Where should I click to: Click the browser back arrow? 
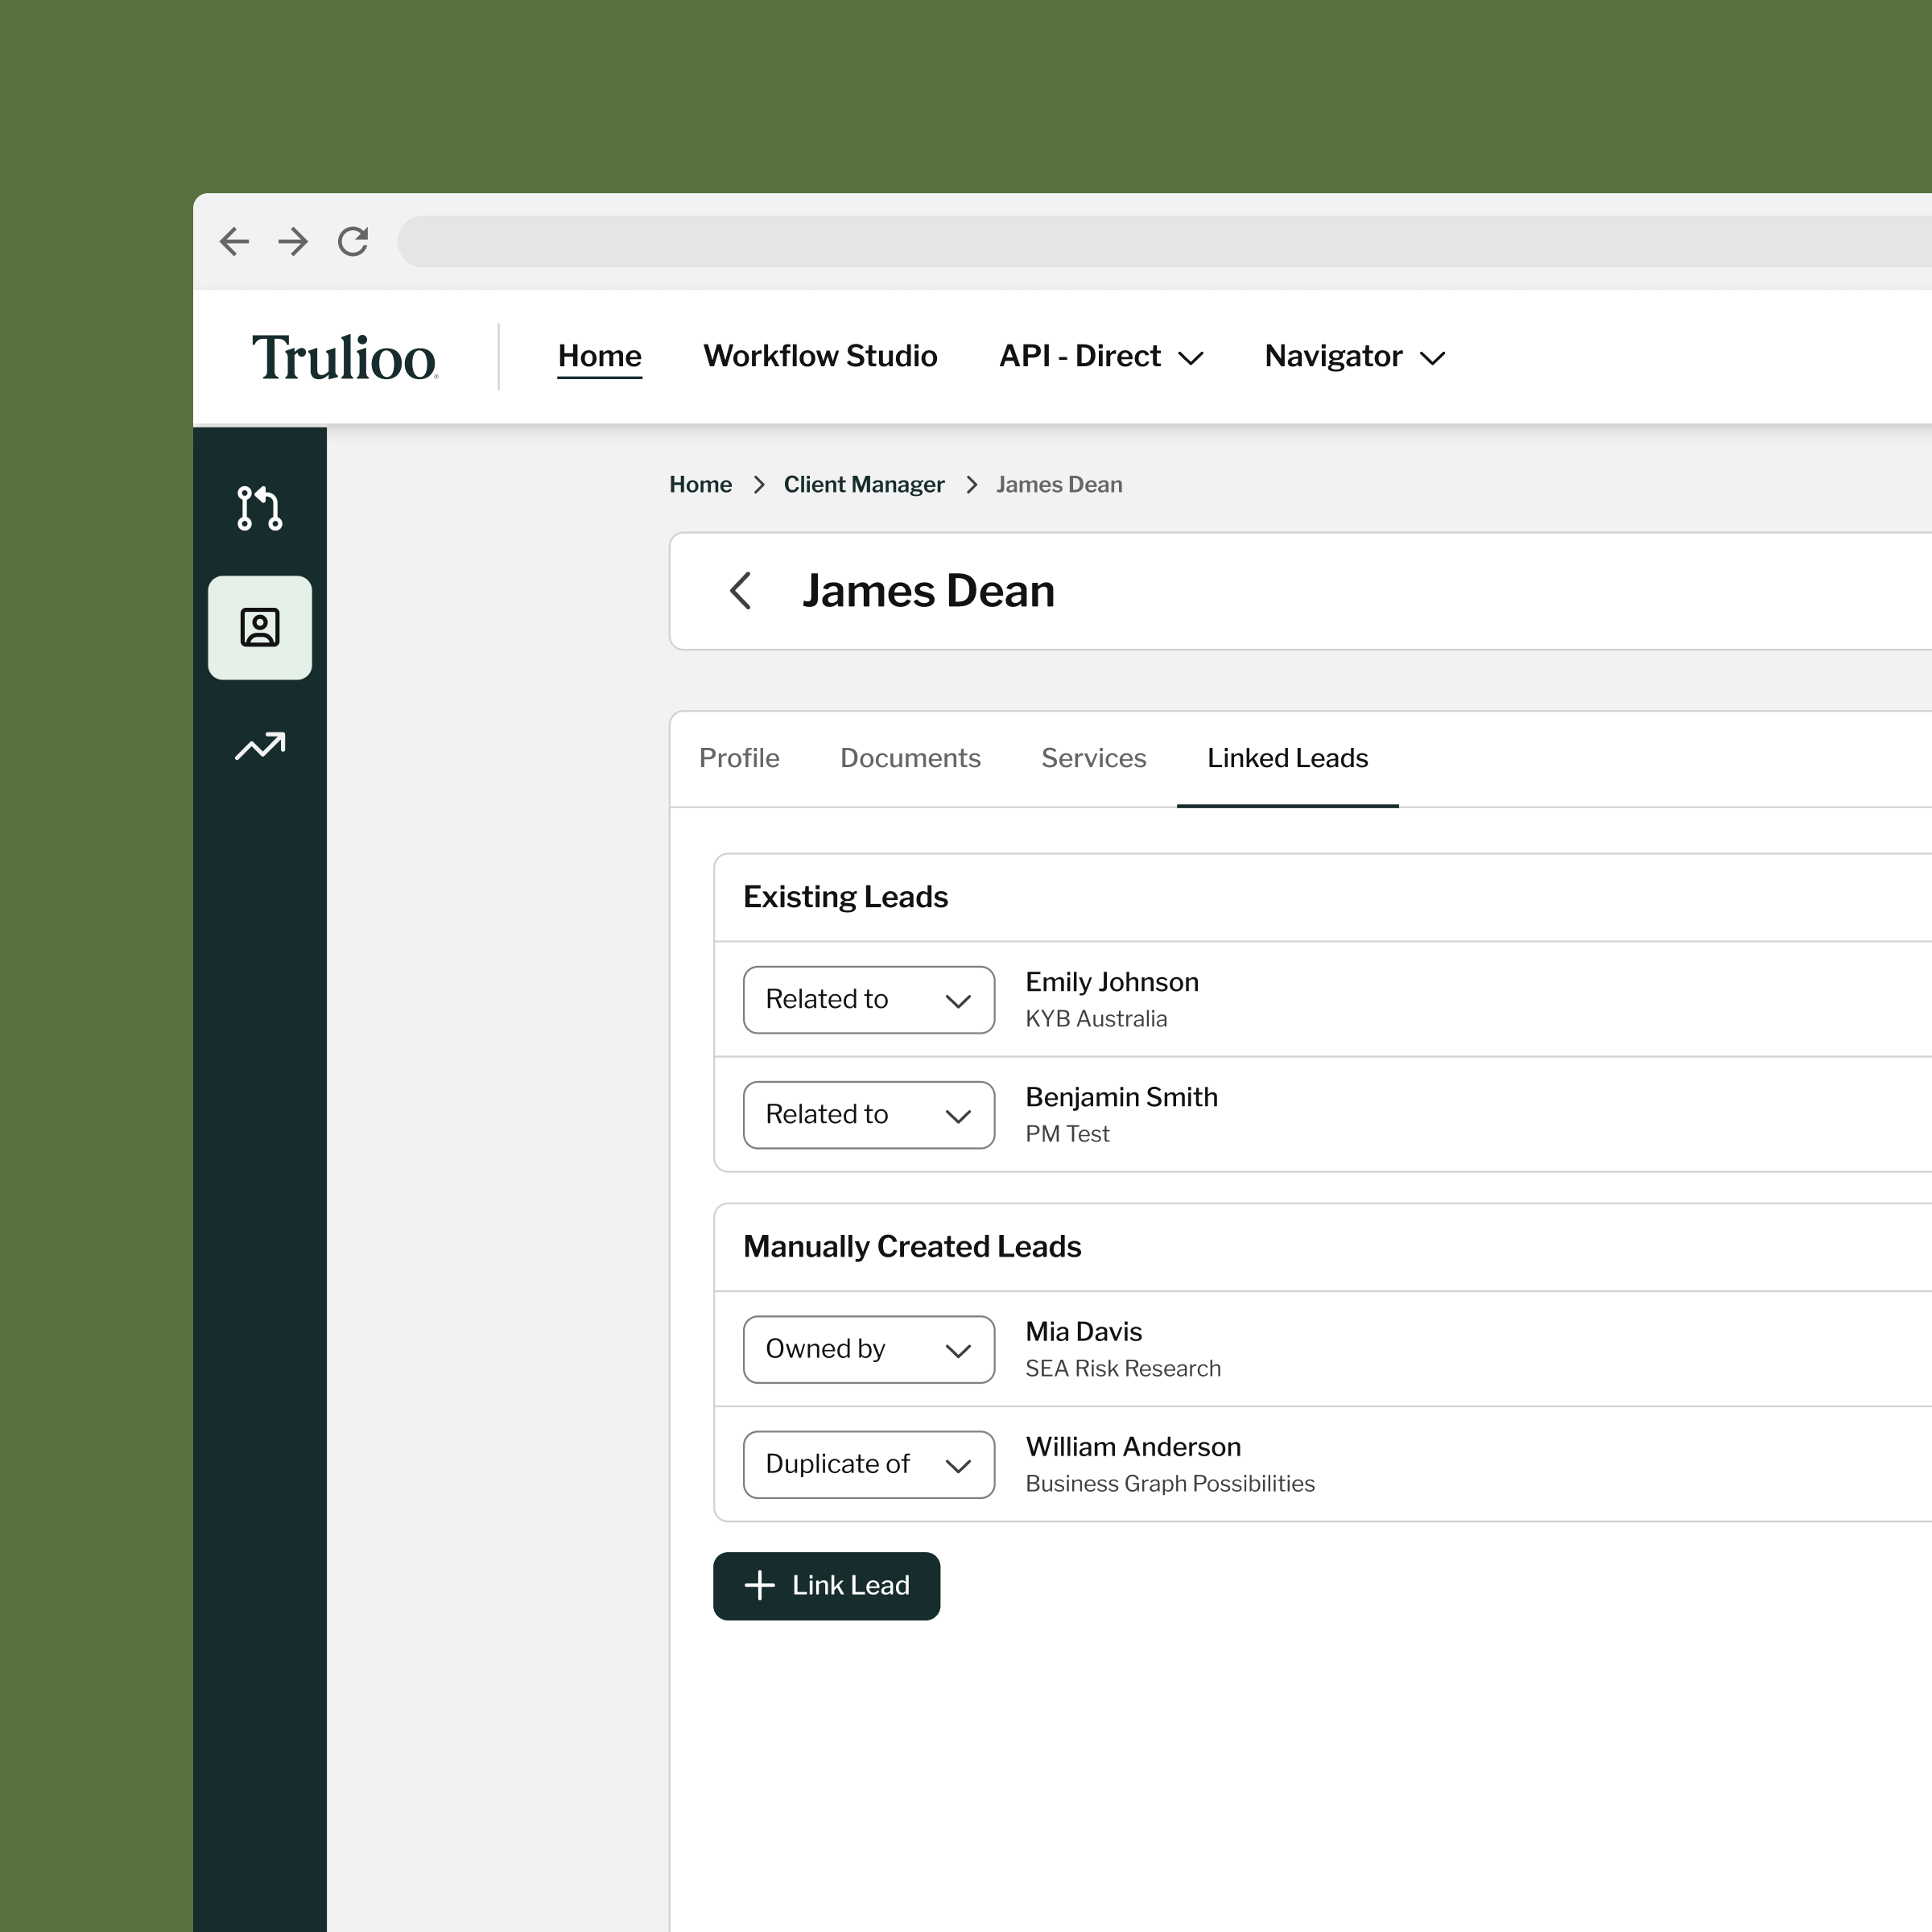(x=234, y=241)
